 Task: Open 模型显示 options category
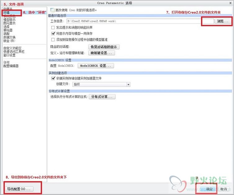point(9,20)
